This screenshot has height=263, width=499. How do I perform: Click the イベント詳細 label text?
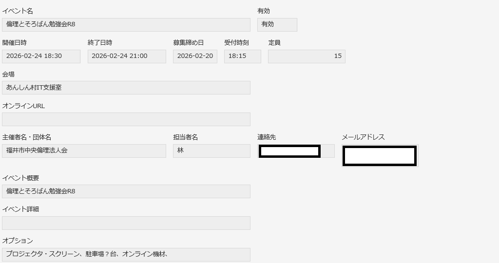click(x=20, y=209)
